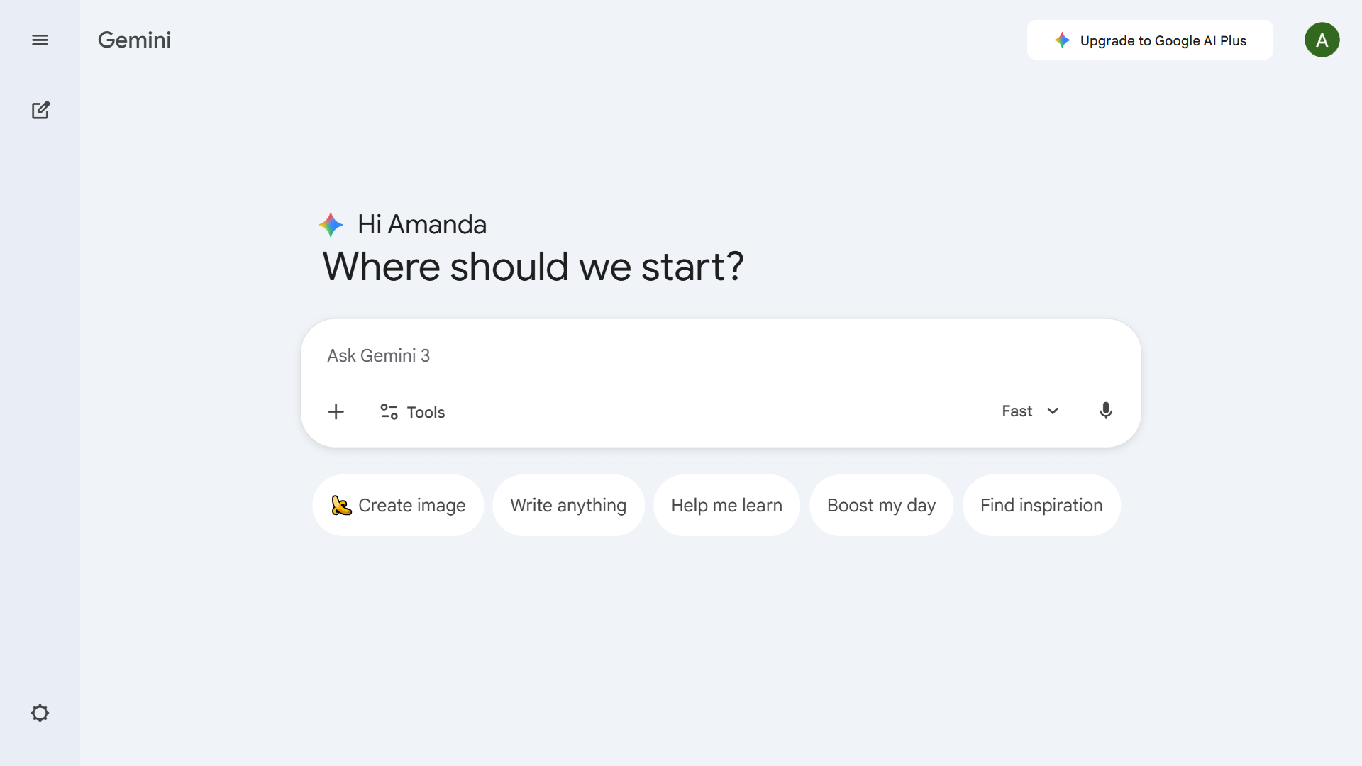1362x766 pixels.
Task: Select the Help me learn chip
Action: [726, 505]
